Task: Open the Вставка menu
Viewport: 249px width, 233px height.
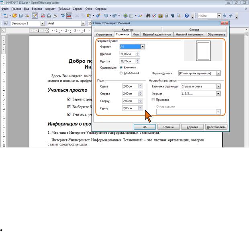Action: (37, 9)
